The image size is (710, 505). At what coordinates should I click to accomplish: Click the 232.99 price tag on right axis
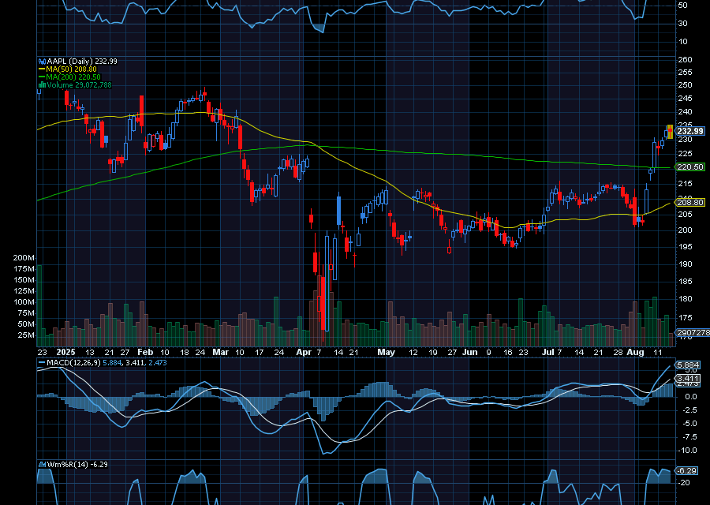pos(690,131)
